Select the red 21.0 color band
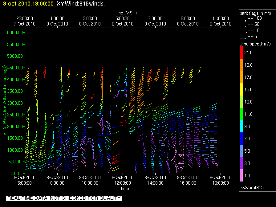This screenshot has width=276, height=207. tap(241, 53)
